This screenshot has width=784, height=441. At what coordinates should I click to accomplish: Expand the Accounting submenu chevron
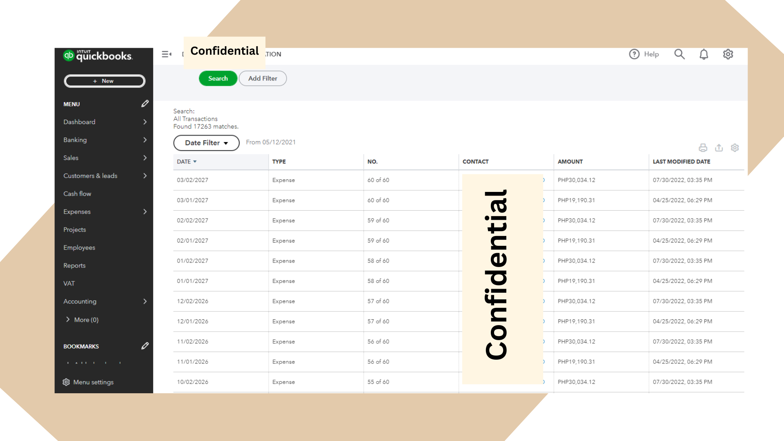coord(145,302)
